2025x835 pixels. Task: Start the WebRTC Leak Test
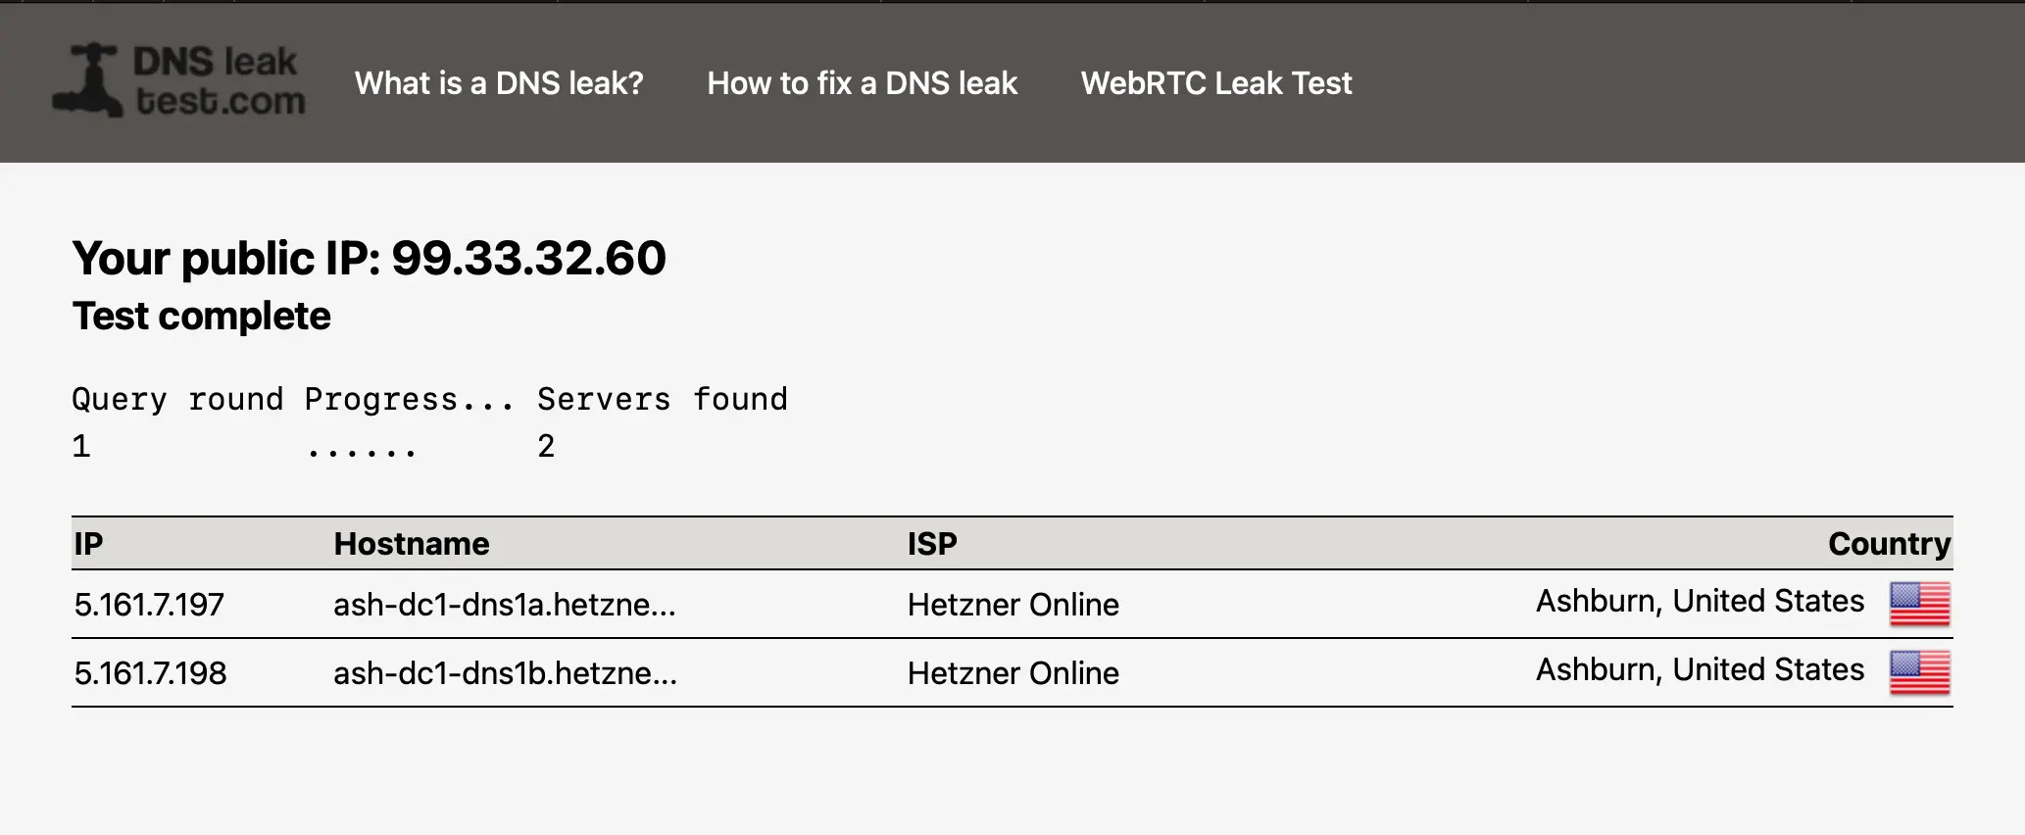coord(1215,83)
